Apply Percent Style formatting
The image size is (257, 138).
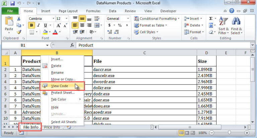tap(120, 25)
